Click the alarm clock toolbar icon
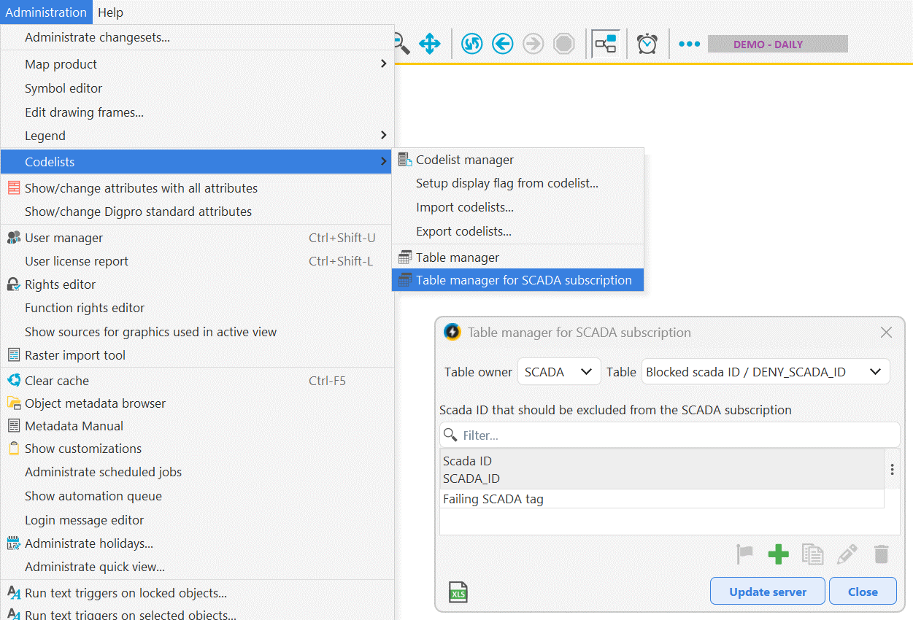This screenshot has width=913, height=620. click(647, 44)
